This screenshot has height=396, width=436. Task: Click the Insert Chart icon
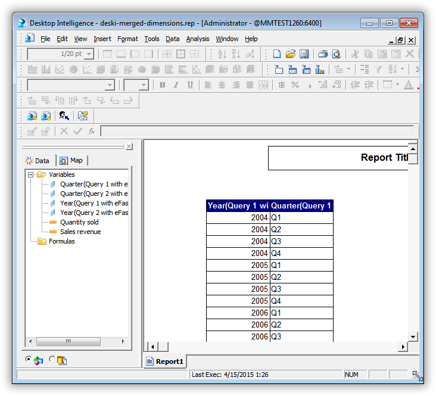pyautogui.click(x=320, y=69)
